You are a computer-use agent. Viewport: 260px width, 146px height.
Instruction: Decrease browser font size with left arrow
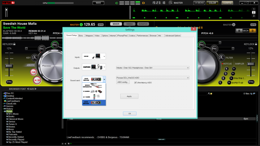(28, 89)
